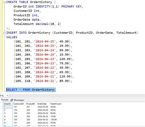Screen dimensions: 145x127
Task: Select row header cell with OrderID 6
Action: click(x=8, y=123)
